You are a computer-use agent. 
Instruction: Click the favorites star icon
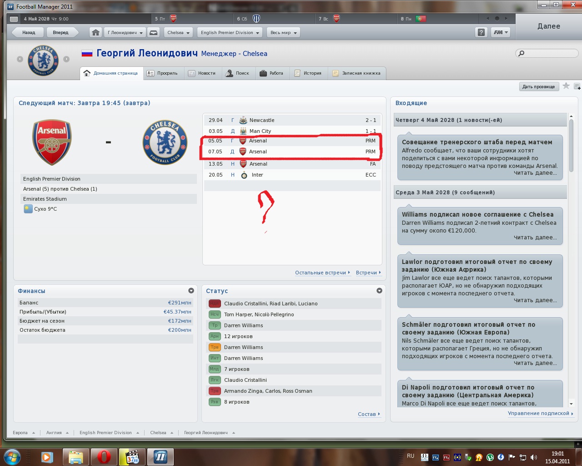(x=566, y=86)
